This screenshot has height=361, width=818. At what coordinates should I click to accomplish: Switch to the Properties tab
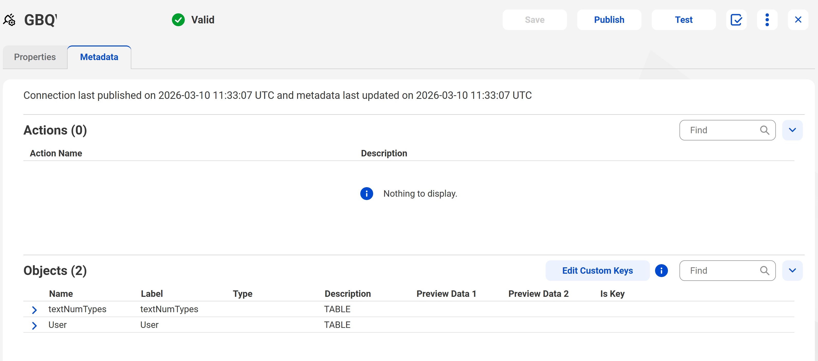(35, 57)
